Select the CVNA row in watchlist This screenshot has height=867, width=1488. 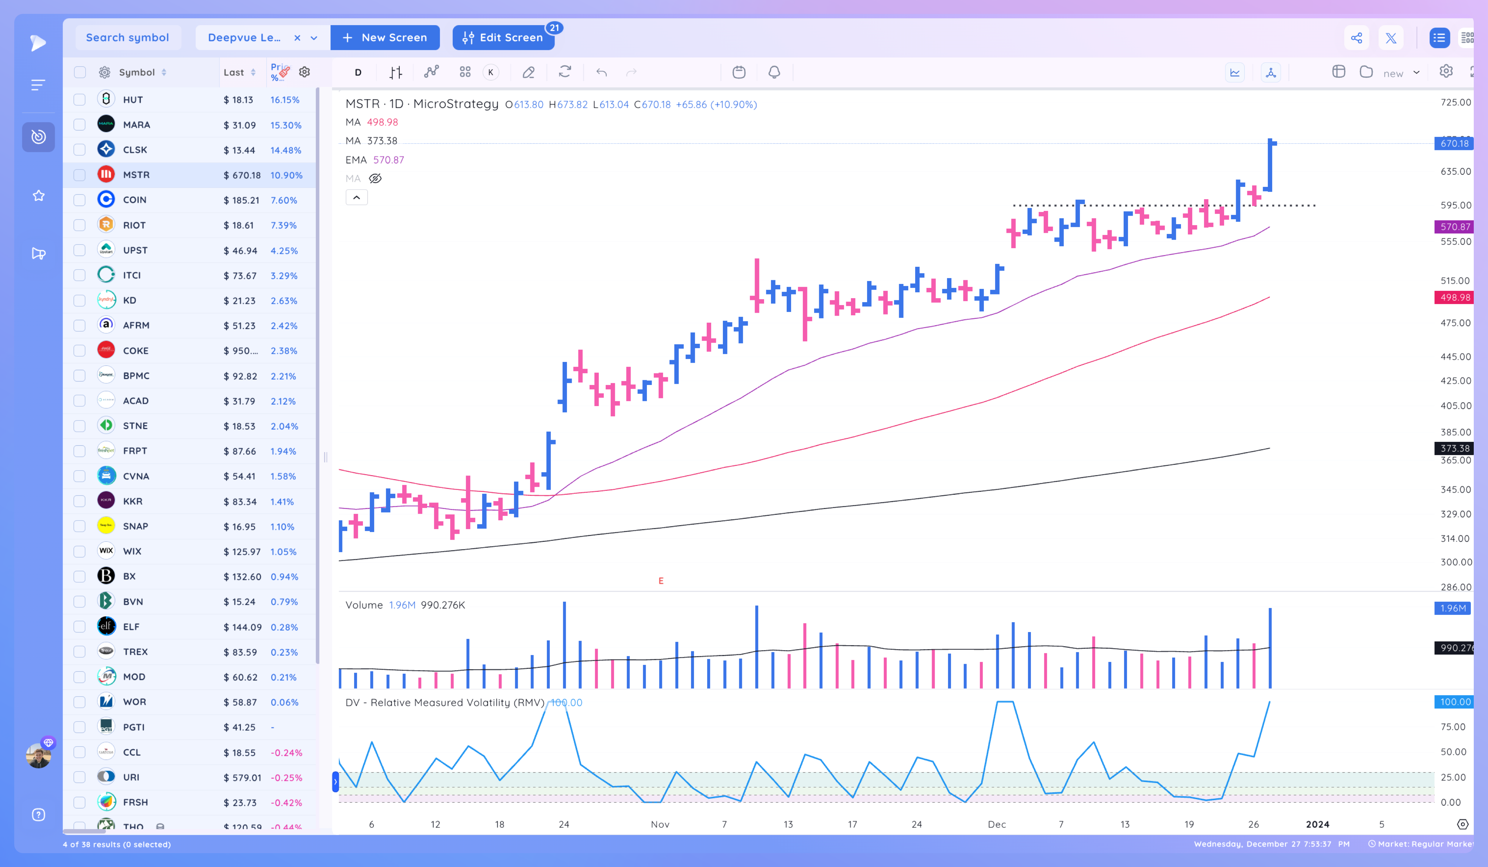point(189,476)
